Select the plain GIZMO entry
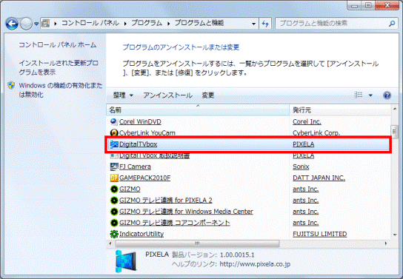The image size is (403, 279). tap(130, 189)
